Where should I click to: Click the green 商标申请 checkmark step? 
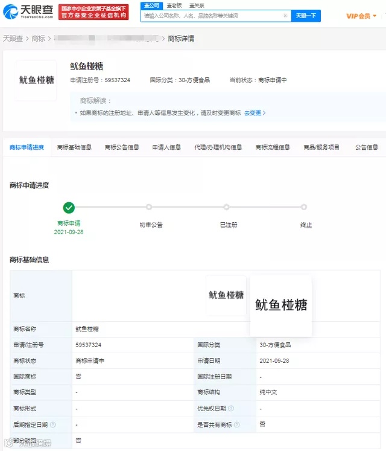(69, 207)
